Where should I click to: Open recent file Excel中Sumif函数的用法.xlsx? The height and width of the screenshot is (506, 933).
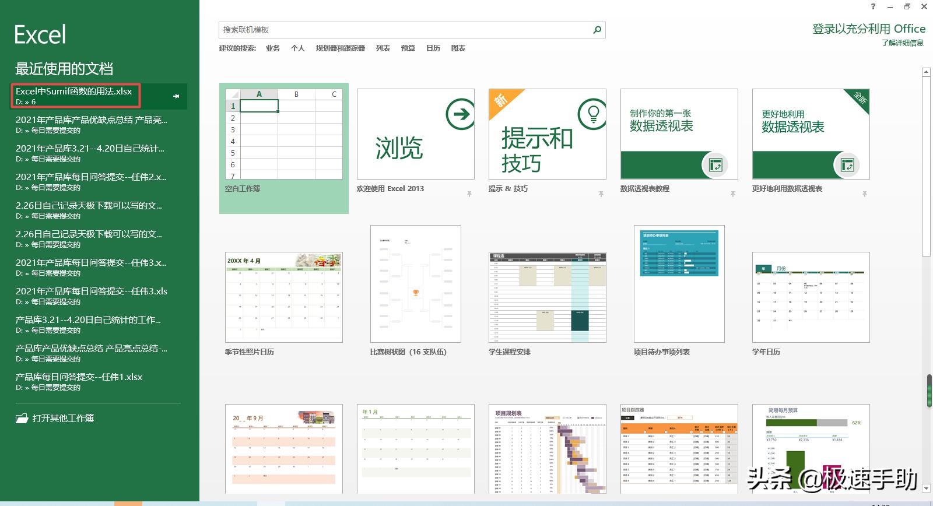pos(99,96)
